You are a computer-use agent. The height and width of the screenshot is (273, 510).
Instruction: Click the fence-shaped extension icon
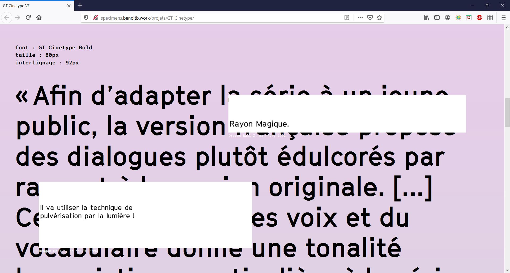click(490, 18)
